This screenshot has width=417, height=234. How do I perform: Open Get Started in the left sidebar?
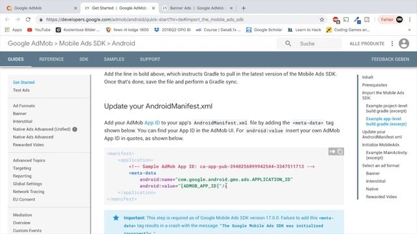click(x=23, y=83)
